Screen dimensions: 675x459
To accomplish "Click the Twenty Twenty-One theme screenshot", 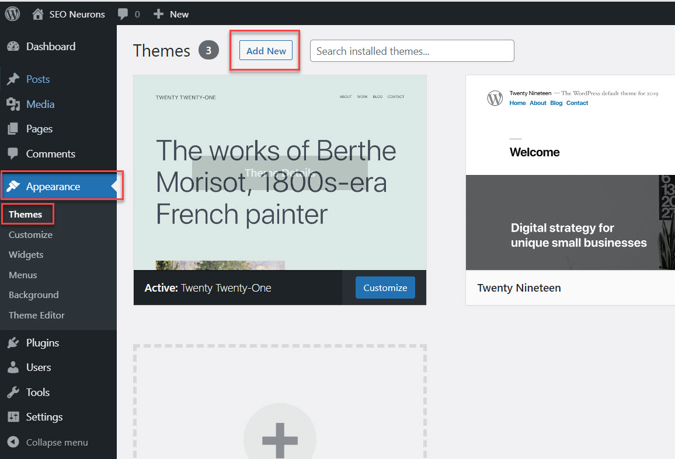I will pyautogui.click(x=280, y=173).
